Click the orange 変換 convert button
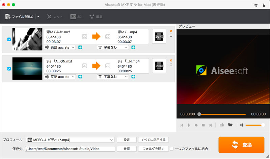This screenshot has width=270, height=159. (x=241, y=145)
